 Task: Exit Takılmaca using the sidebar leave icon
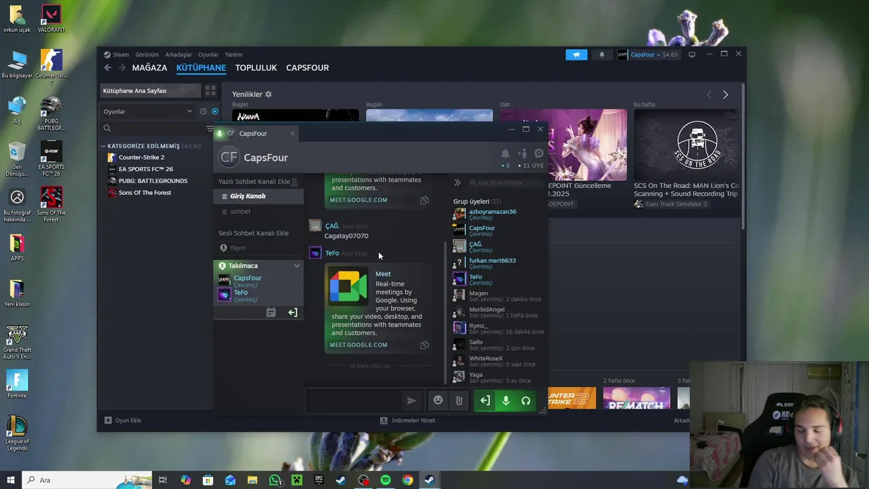click(x=293, y=312)
